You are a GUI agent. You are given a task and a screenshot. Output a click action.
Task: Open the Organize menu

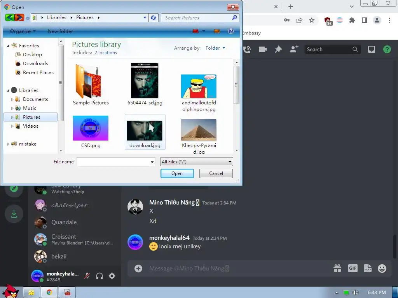coord(23,31)
